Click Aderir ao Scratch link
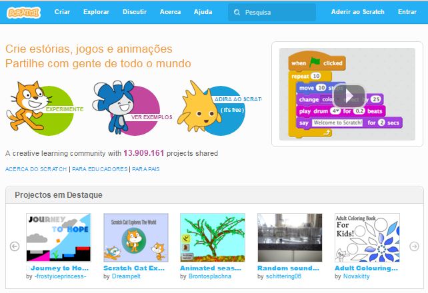The image size is (428, 293). pyautogui.click(x=358, y=12)
